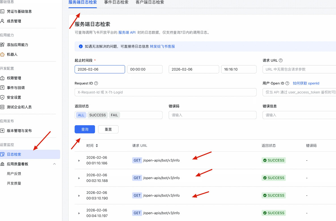Collapse the 应用质量看板 sidebar section
Screen dimensions: 336x221
(54, 164)
